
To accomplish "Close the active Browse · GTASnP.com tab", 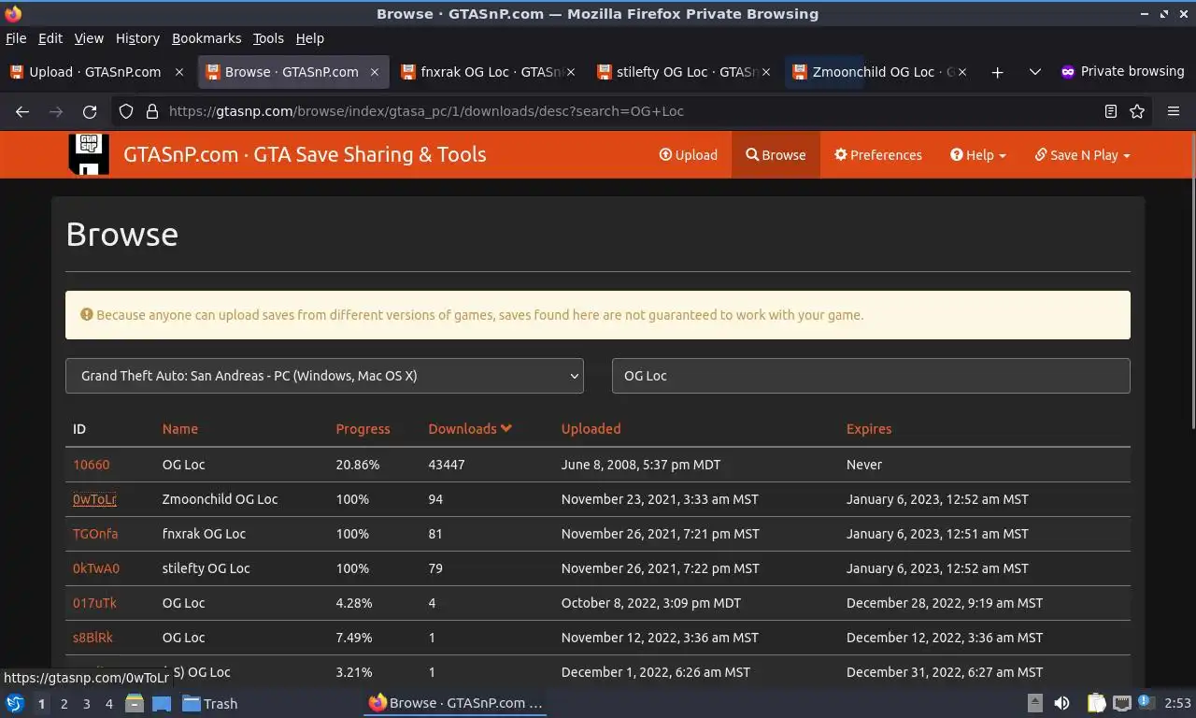I will click(374, 72).
